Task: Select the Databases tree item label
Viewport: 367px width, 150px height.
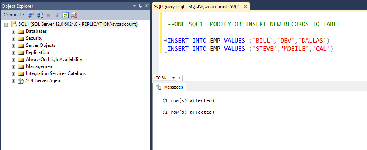Action: tap(36, 31)
